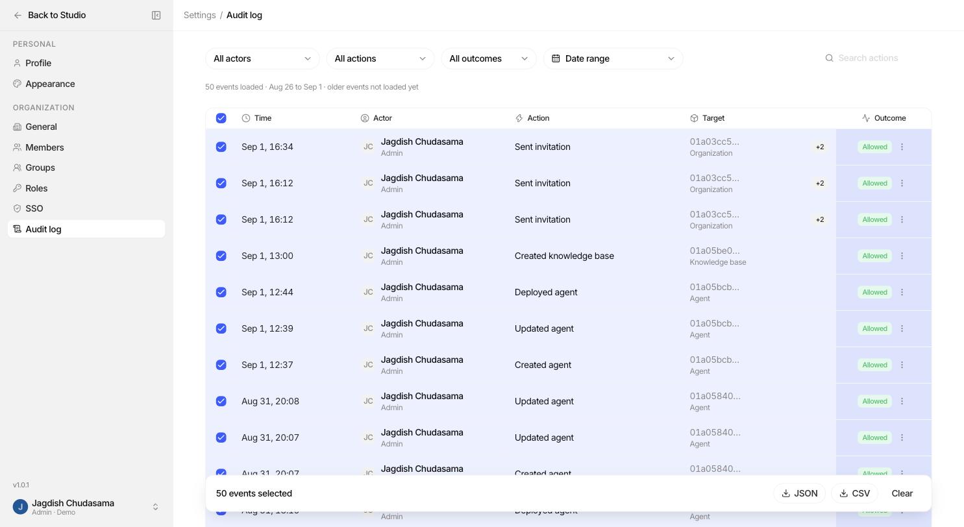
Task: Open the row menu for Sep 1, 12:39 event
Action: pos(902,328)
